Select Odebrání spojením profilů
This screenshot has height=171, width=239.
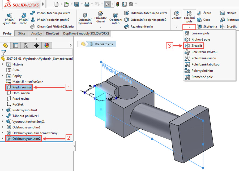coord(145,20)
